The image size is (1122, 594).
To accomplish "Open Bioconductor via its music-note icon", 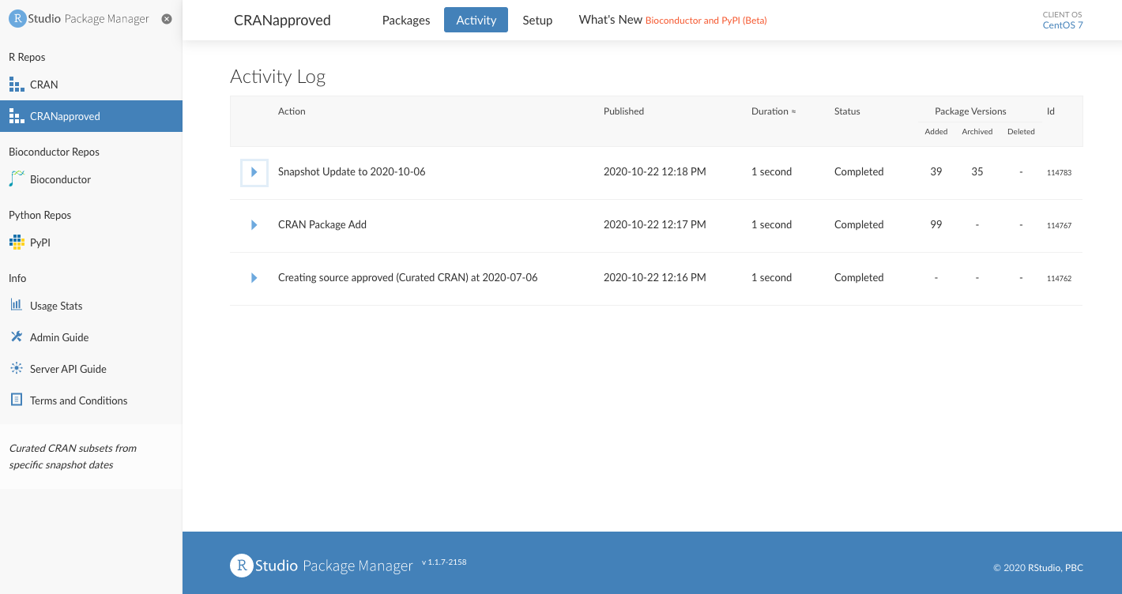I will (17, 179).
